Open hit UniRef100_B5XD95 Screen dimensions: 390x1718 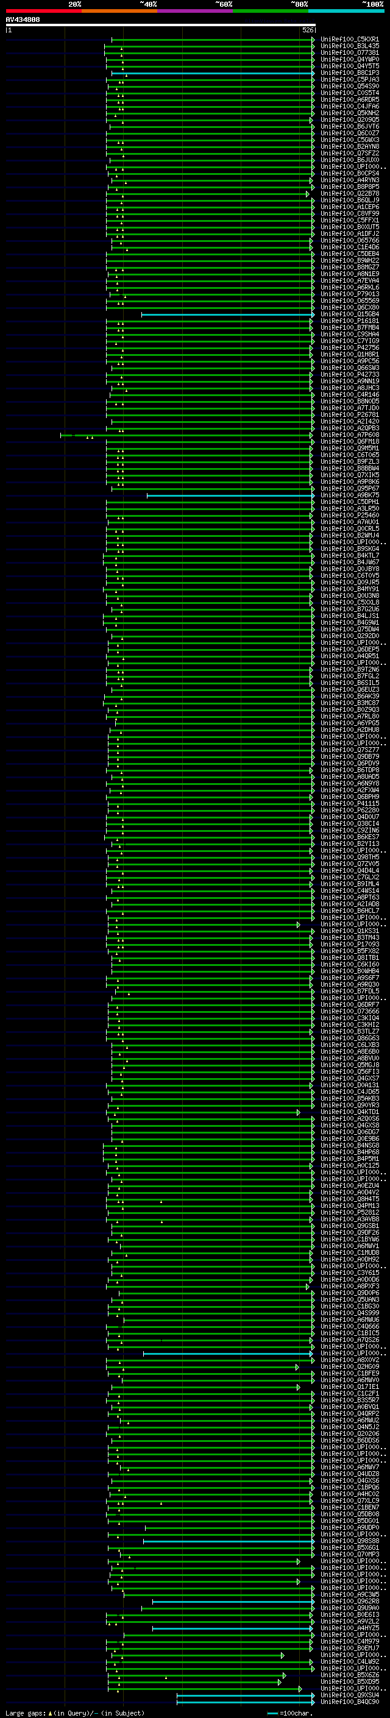click(x=350, y=1682)
